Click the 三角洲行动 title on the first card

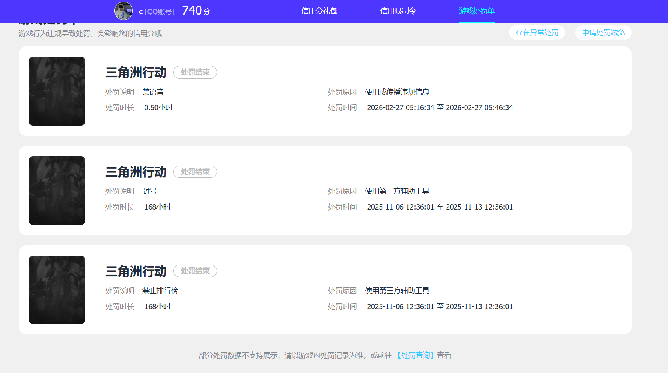136,72
